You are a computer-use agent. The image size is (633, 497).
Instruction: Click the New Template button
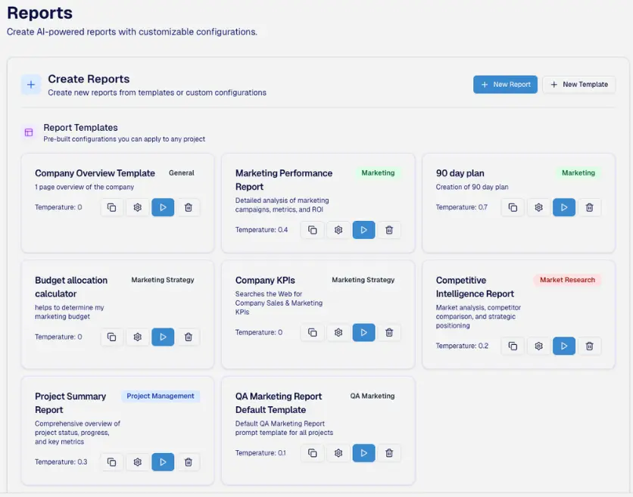578,85
